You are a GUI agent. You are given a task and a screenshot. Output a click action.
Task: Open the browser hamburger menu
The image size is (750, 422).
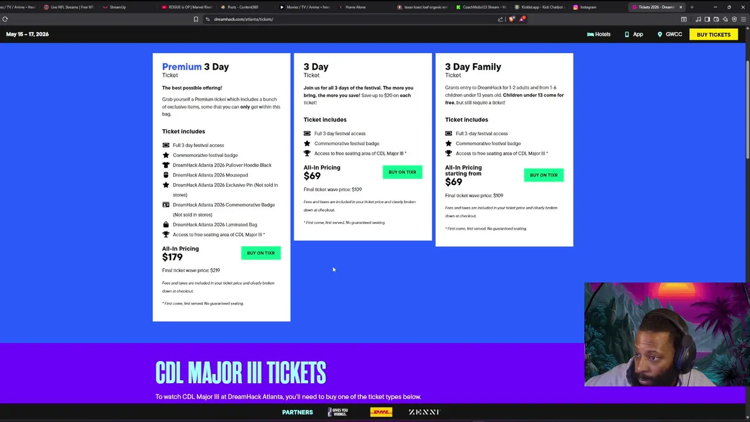[x=744, y=19]
